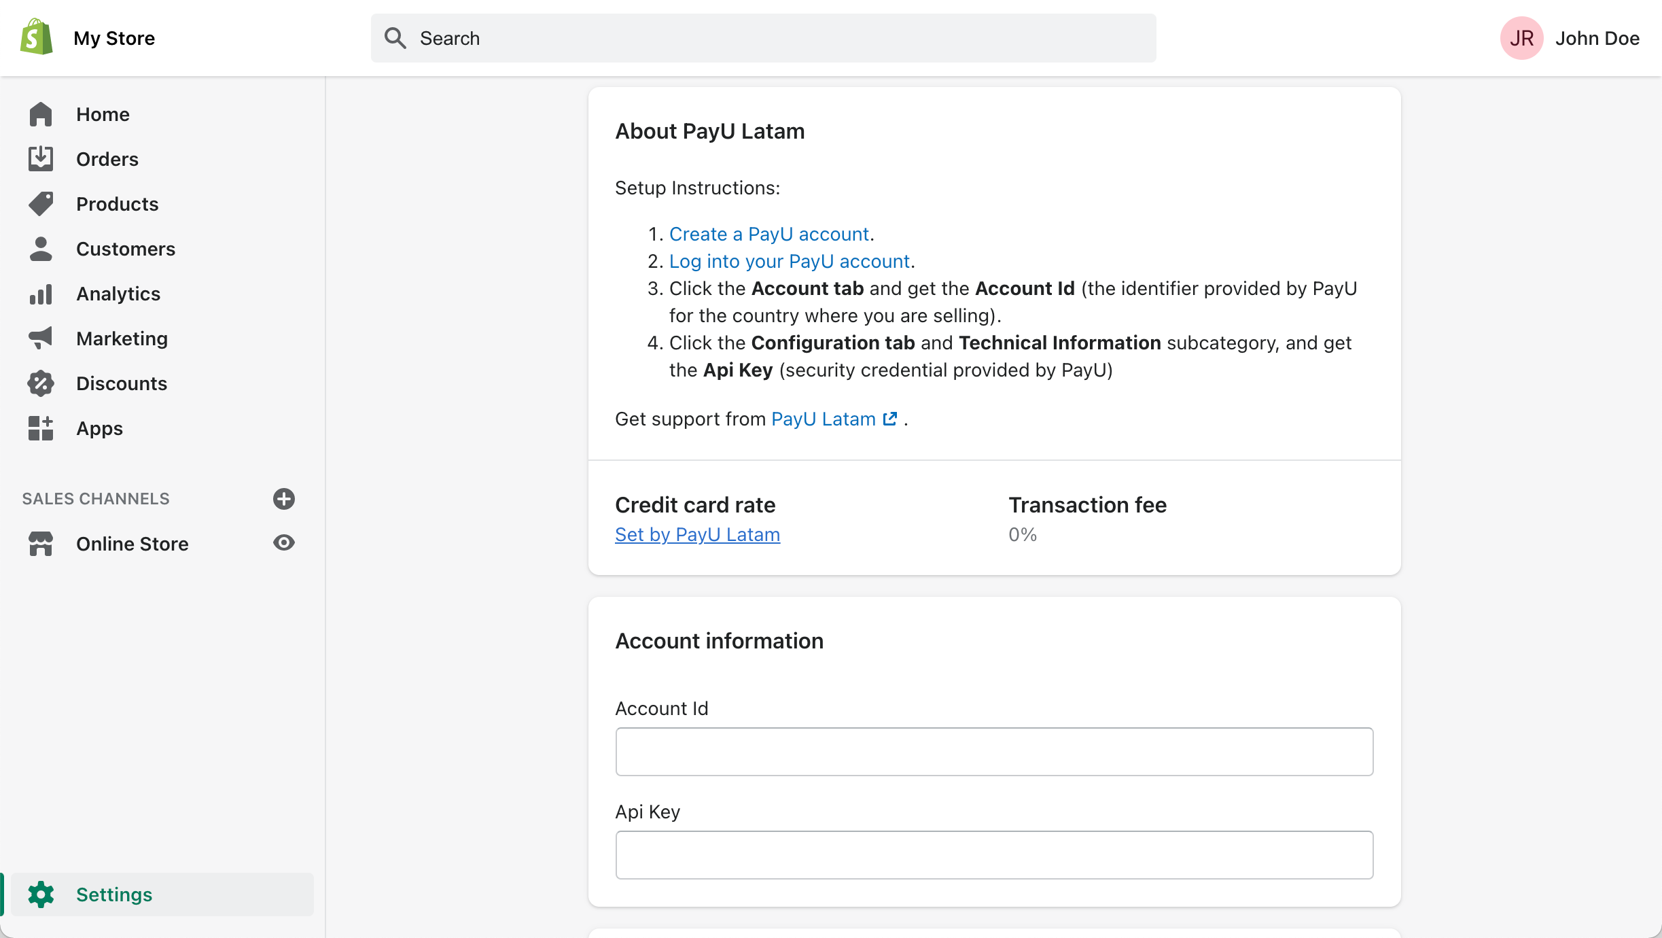Screen dimensions: 1662x938
Task: Click the Settings gear icon
Action: (x=41, y=894)
